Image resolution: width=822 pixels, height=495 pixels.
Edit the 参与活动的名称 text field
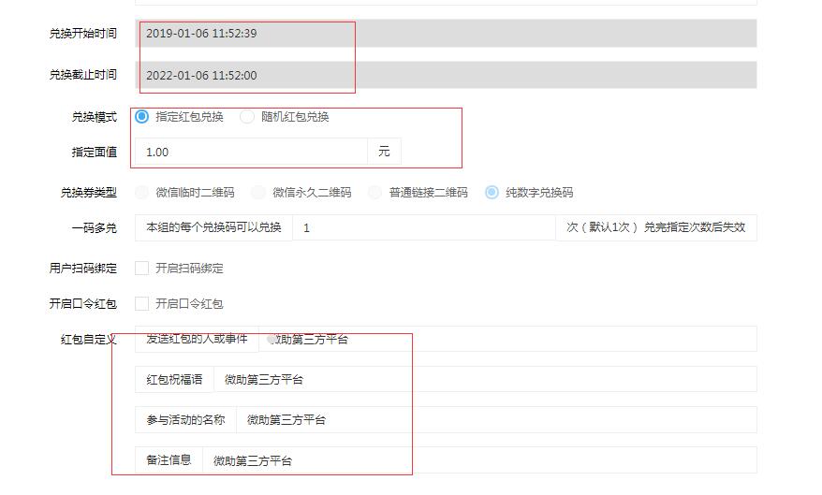click(496, 419)
